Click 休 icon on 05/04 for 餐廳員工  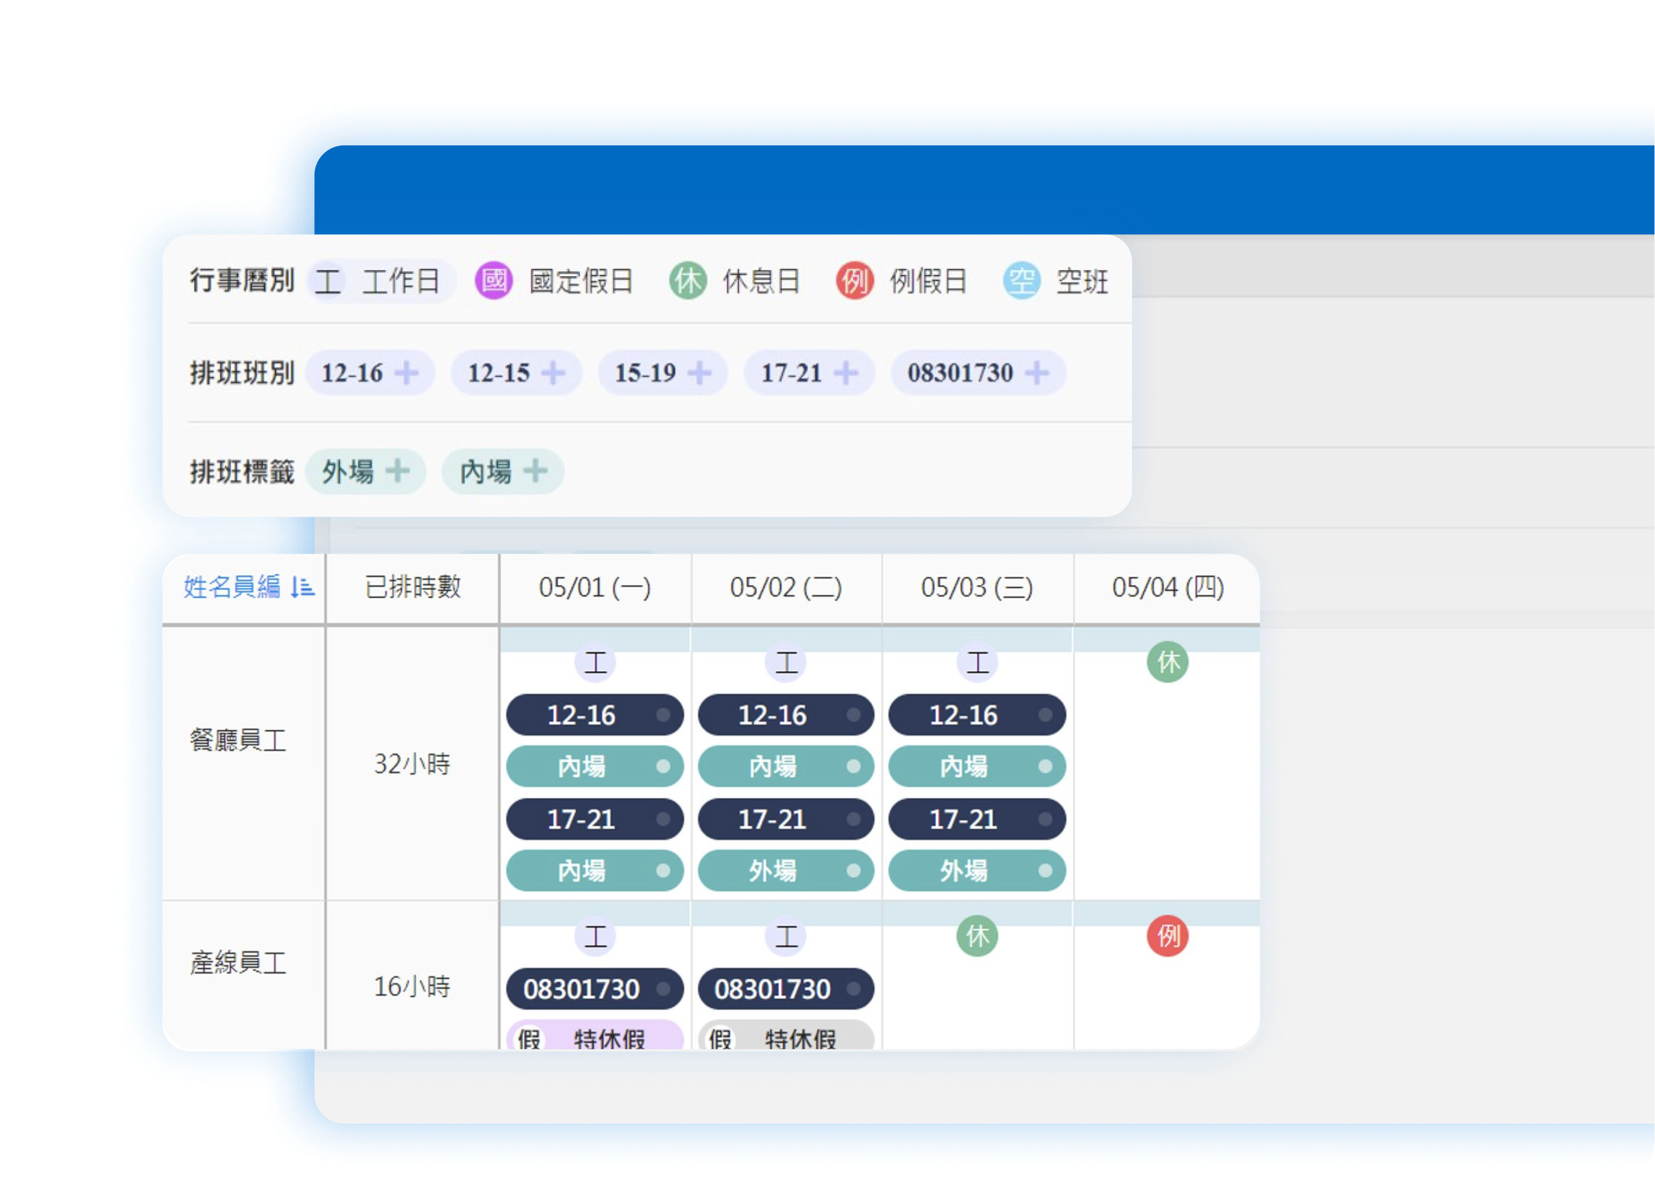1168,662
